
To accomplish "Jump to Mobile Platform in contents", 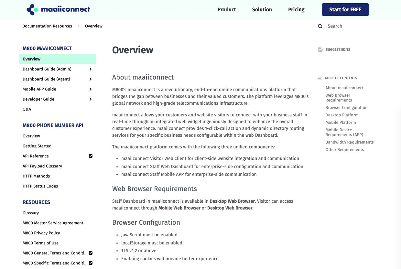I will pyautogui.click(x=341, y=123).
